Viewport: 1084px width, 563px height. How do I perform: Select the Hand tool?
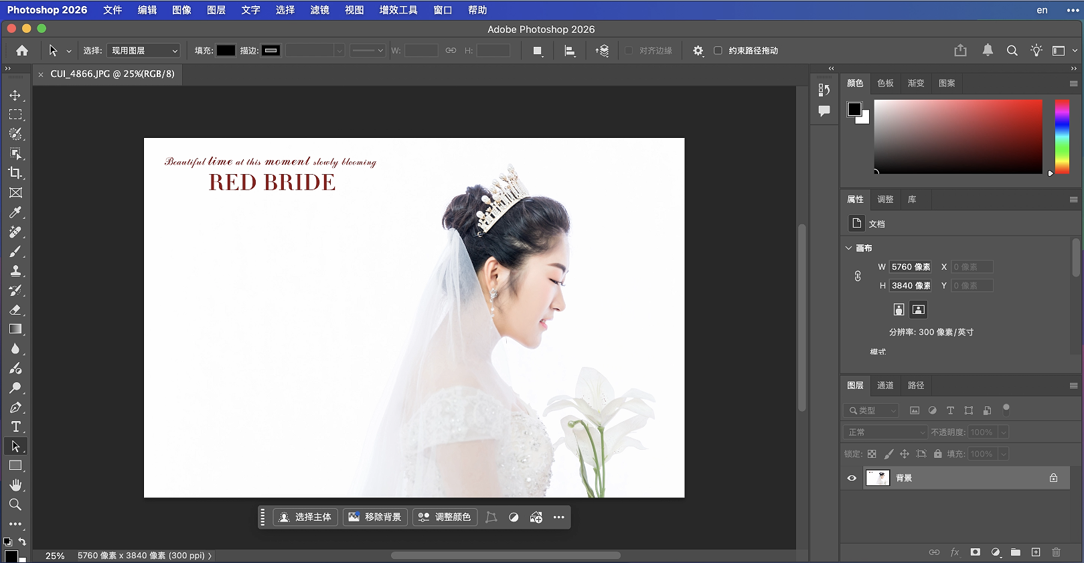[x=15, y=485]
